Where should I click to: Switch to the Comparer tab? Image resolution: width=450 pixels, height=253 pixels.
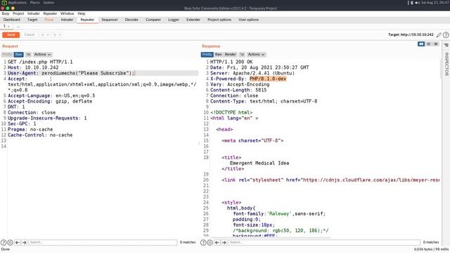pyautogui.click(x=153, y=20)
